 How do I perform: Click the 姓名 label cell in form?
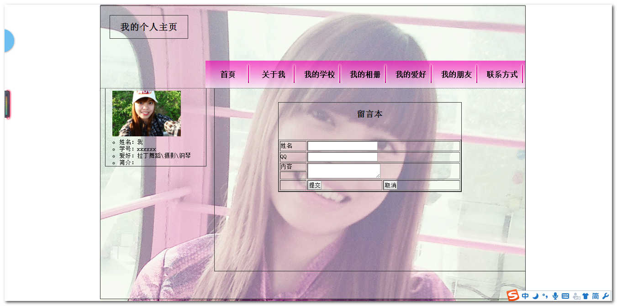click(293, 146)
